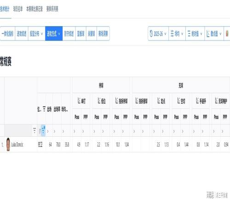Click the 控卫 position link in Doncic row
The width and height of the screenshot is (230, 202).
(40, 144)
